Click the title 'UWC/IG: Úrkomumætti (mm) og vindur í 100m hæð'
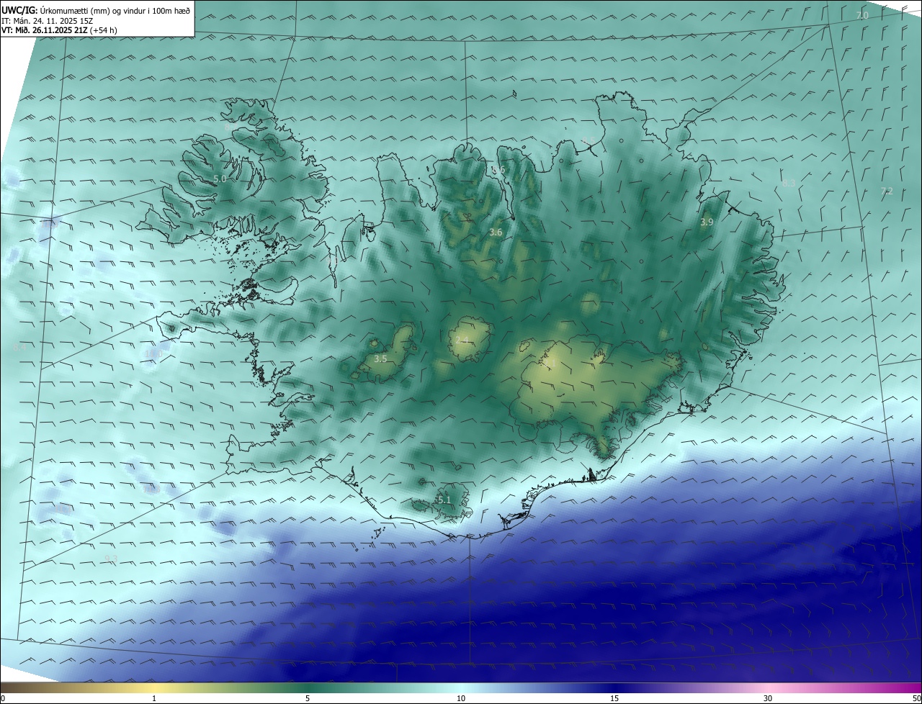The height and width of the screenshot is (704, 922). (97, 11)
